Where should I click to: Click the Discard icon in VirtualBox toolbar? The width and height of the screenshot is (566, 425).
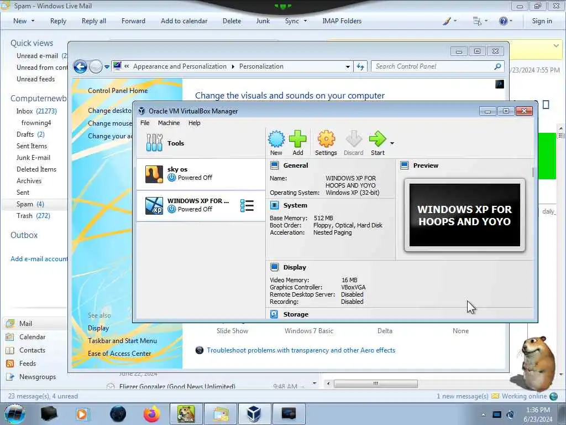(x=353, y=139)
